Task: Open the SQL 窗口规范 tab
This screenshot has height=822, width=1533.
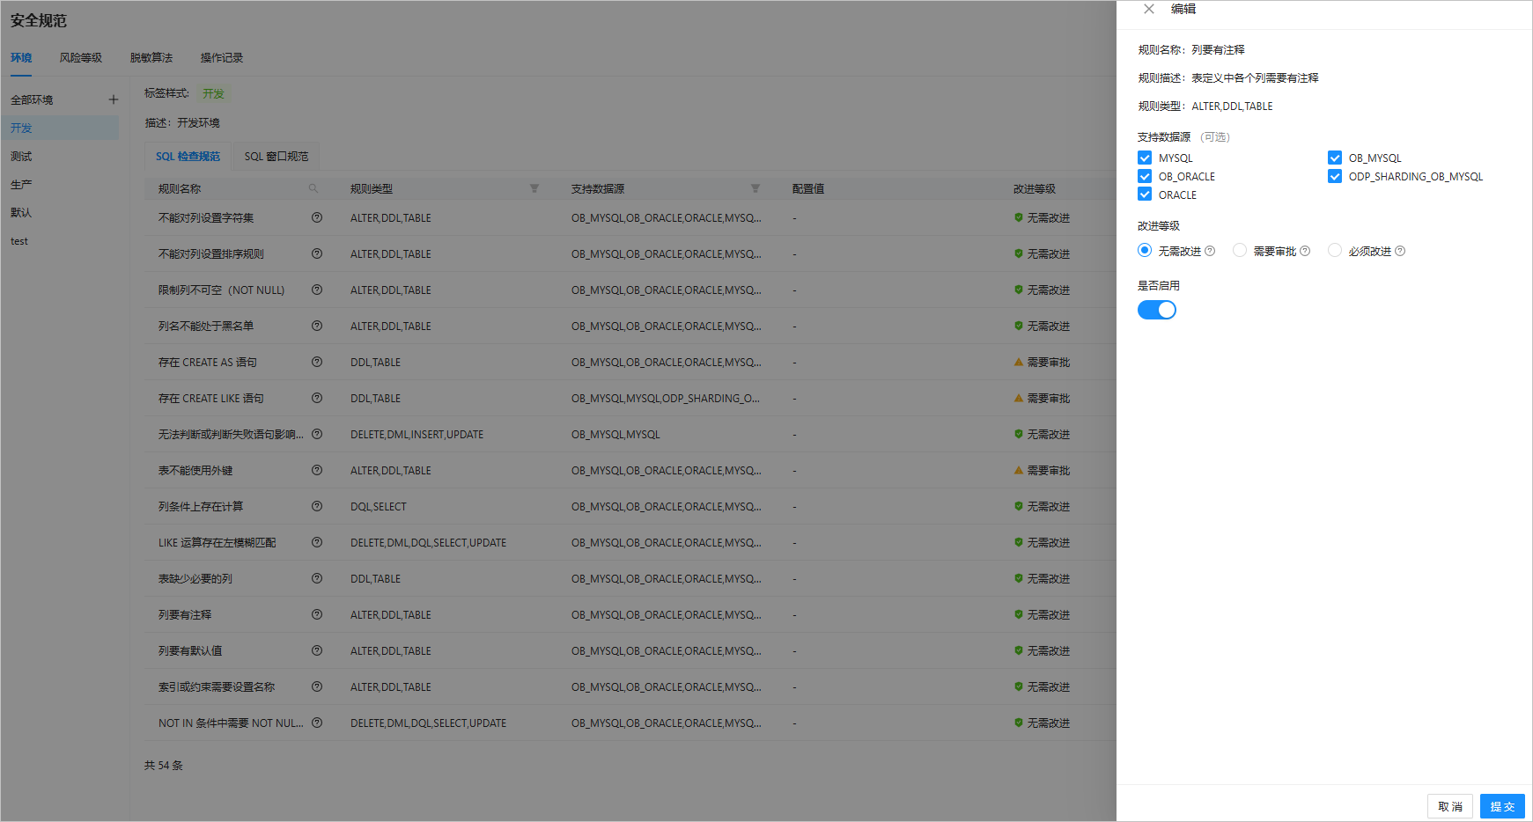Action: click(276, 157)
